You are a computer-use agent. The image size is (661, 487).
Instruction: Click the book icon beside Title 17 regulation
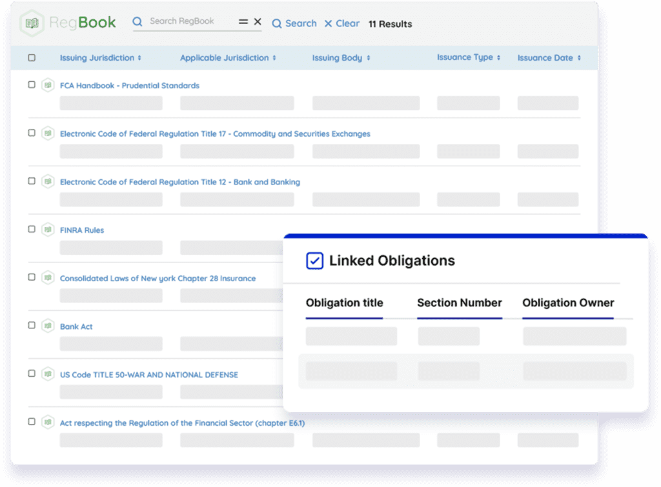[48, 134]
